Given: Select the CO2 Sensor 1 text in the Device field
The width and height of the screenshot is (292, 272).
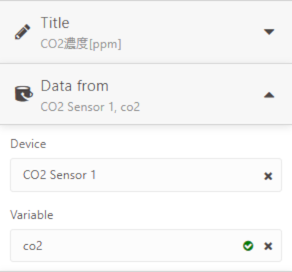Looking at the screenshot, I should click(x=59, y=175).
